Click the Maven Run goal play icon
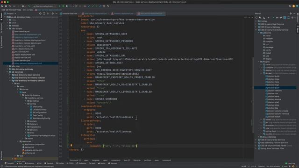This screenshot has width=299, height=168. pos(273,18)
